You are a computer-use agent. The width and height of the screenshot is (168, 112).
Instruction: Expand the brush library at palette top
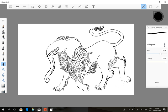[x=3, y=20]
